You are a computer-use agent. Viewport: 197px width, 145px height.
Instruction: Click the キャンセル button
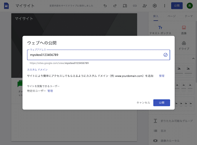click(x=143, y=103)
